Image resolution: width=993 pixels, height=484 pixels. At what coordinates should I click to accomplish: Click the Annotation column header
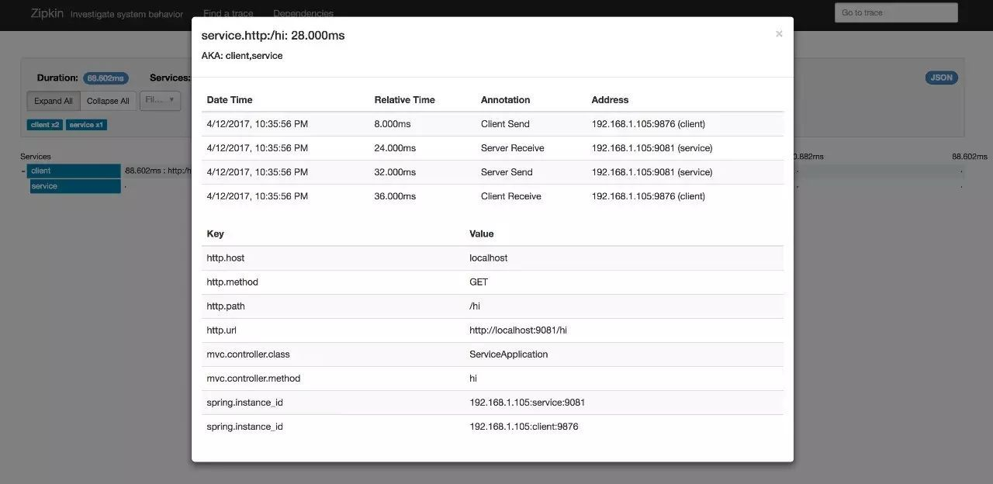[505, 100]
